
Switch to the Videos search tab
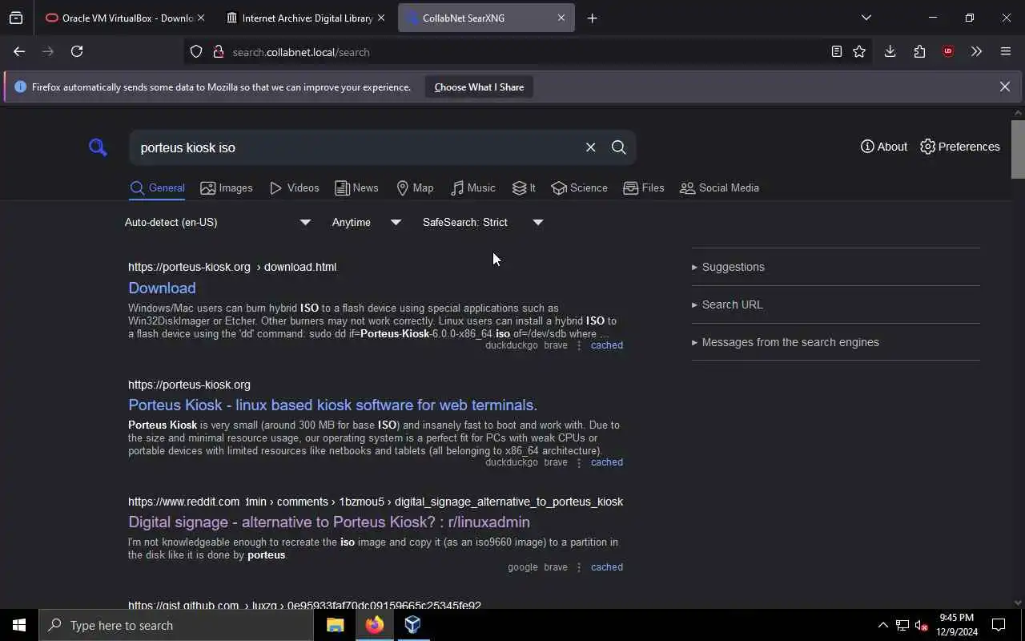[294, 188]
